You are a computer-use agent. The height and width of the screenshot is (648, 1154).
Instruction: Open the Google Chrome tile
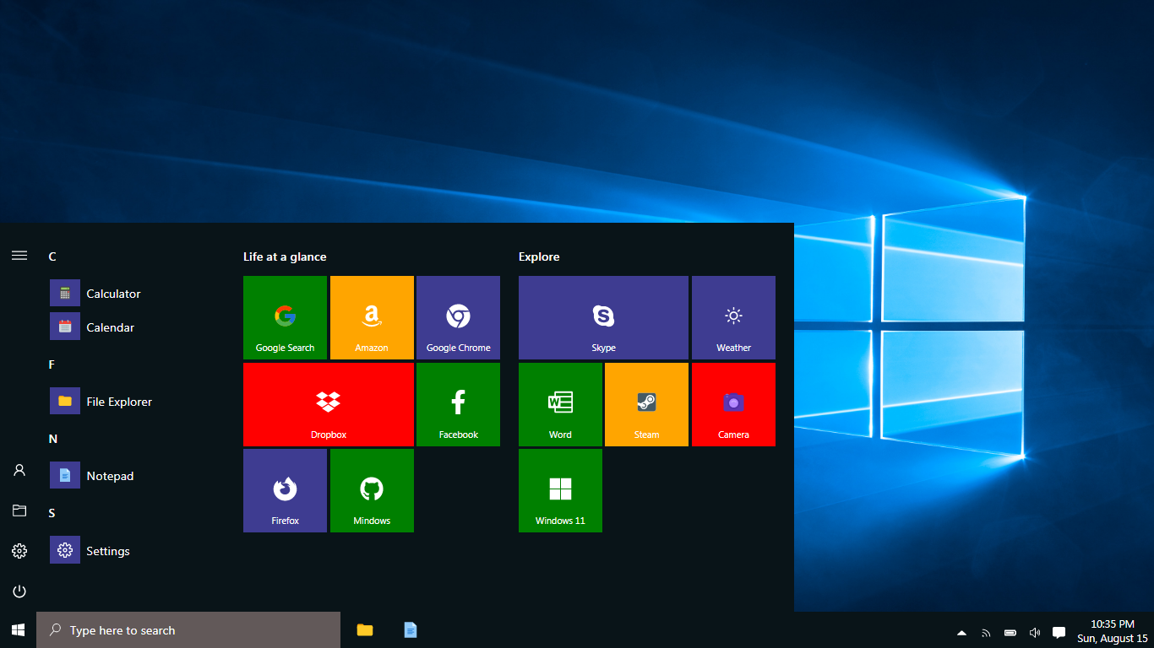(x=458, y=317)
